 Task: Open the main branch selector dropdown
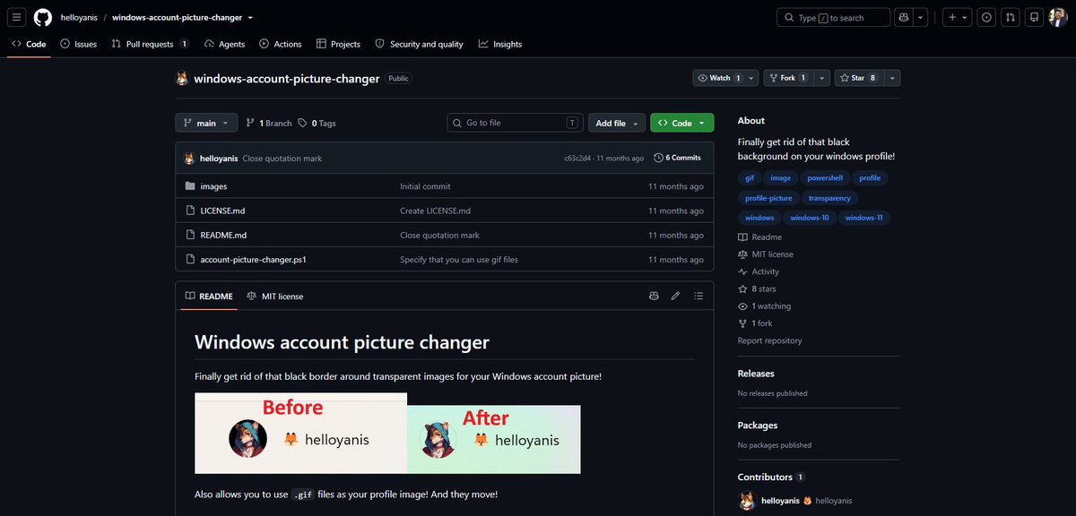206,123
